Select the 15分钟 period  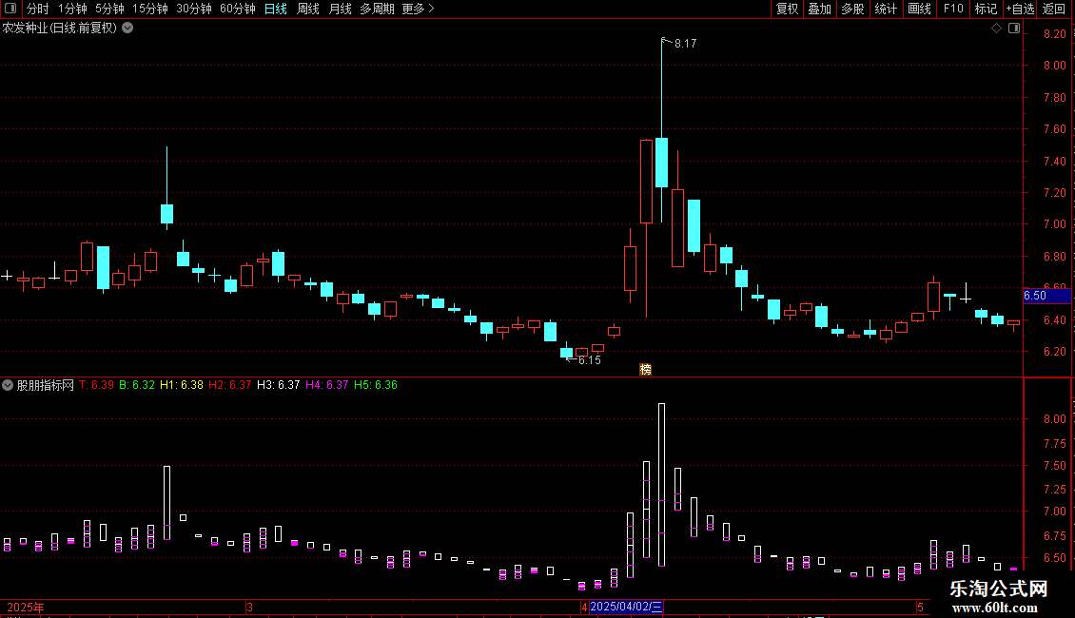click(x=150, y=9)
